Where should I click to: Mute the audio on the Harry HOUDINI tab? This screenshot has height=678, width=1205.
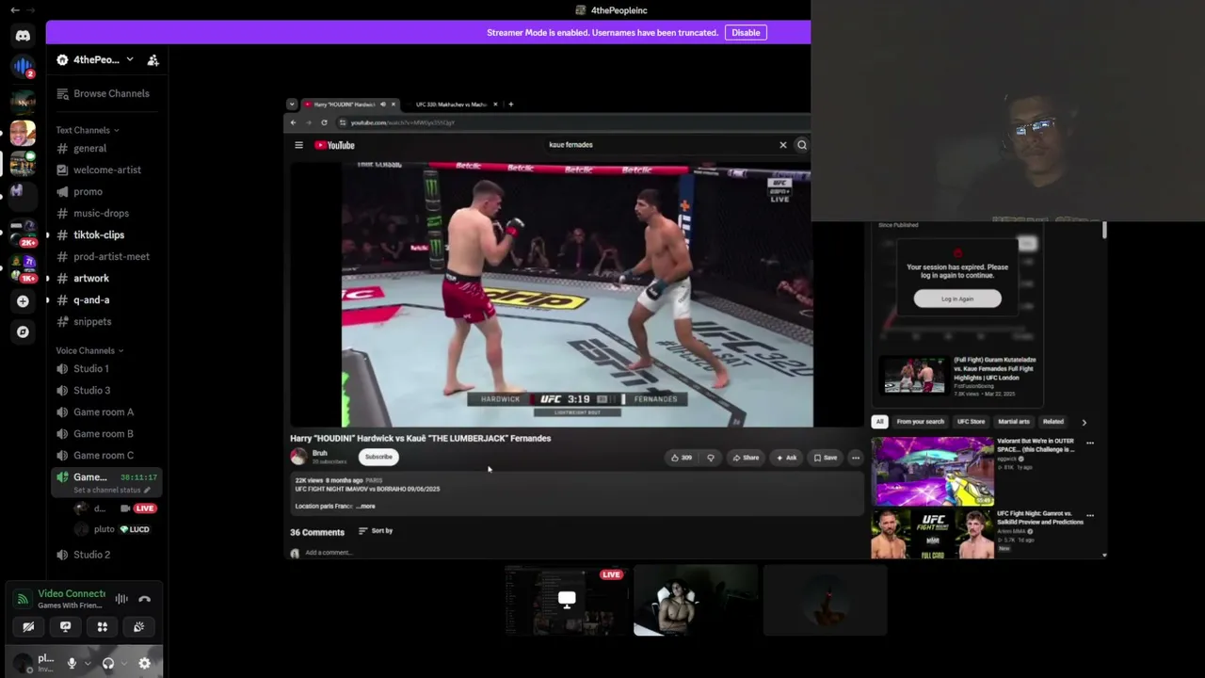[382, 105]
